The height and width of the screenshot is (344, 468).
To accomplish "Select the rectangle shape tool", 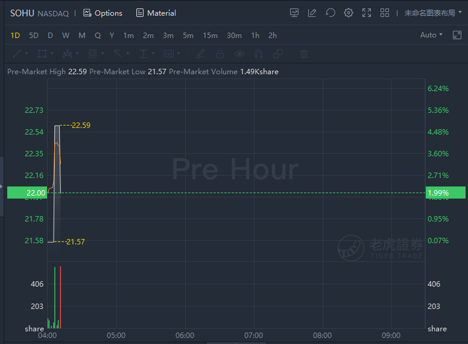I will [x=42, y=54].
